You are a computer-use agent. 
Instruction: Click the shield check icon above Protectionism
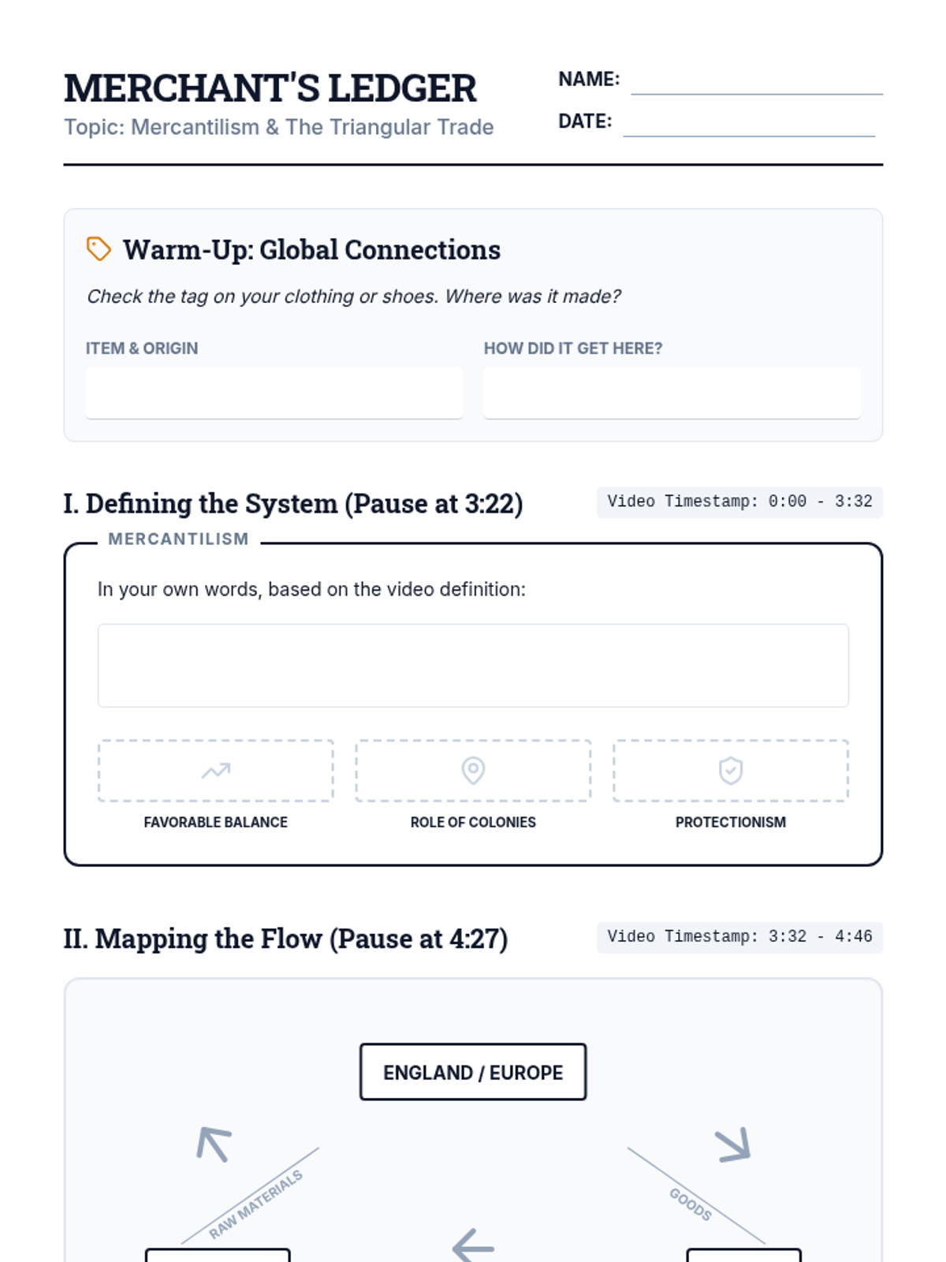[731, 771]
